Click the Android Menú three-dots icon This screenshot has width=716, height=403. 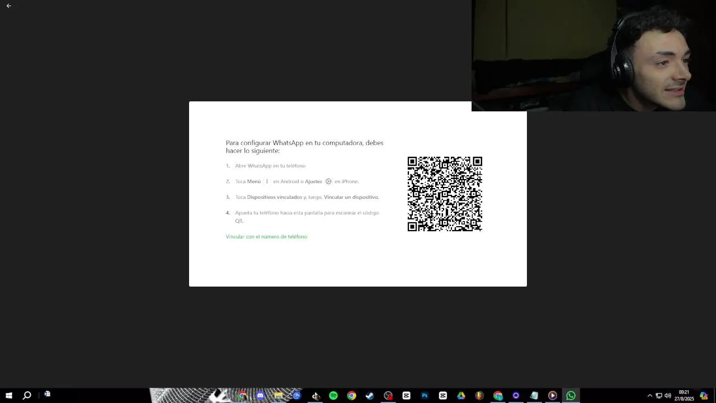coord(267,181)
